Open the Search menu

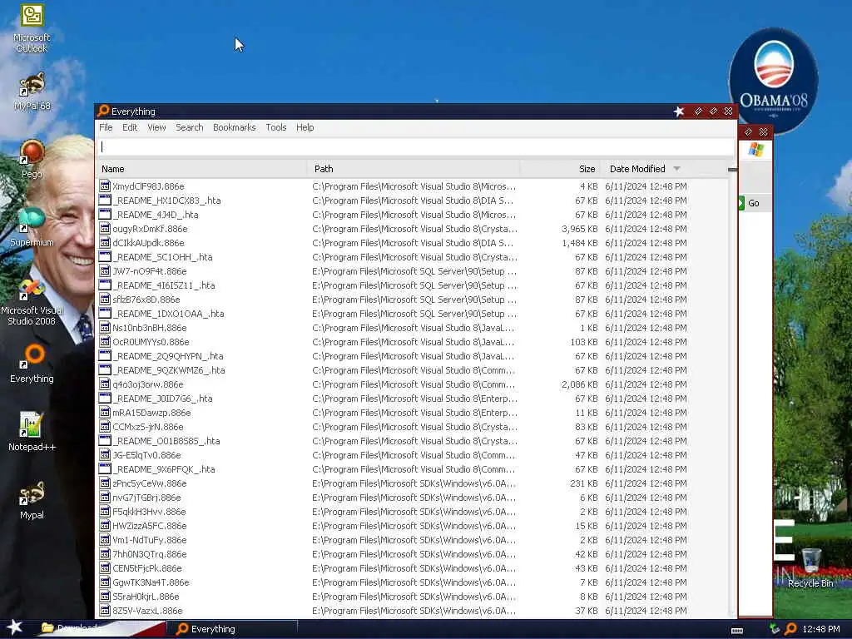point(189,127)
